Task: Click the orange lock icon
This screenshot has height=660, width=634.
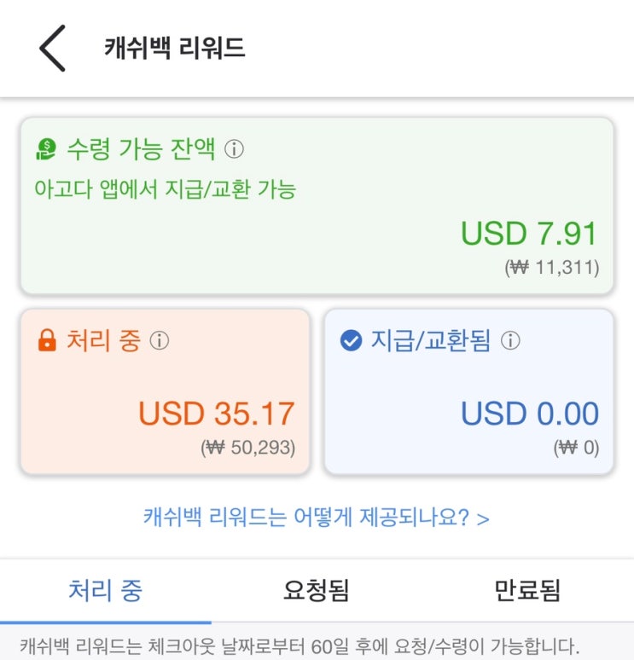Action: [46, 342]
